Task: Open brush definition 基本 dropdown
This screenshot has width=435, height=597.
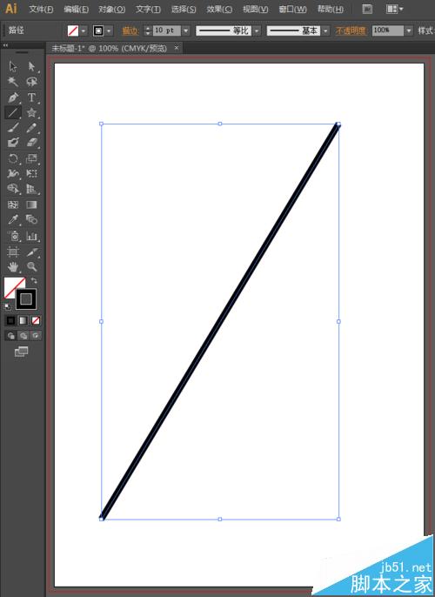Action: click(x=325, y=30)
